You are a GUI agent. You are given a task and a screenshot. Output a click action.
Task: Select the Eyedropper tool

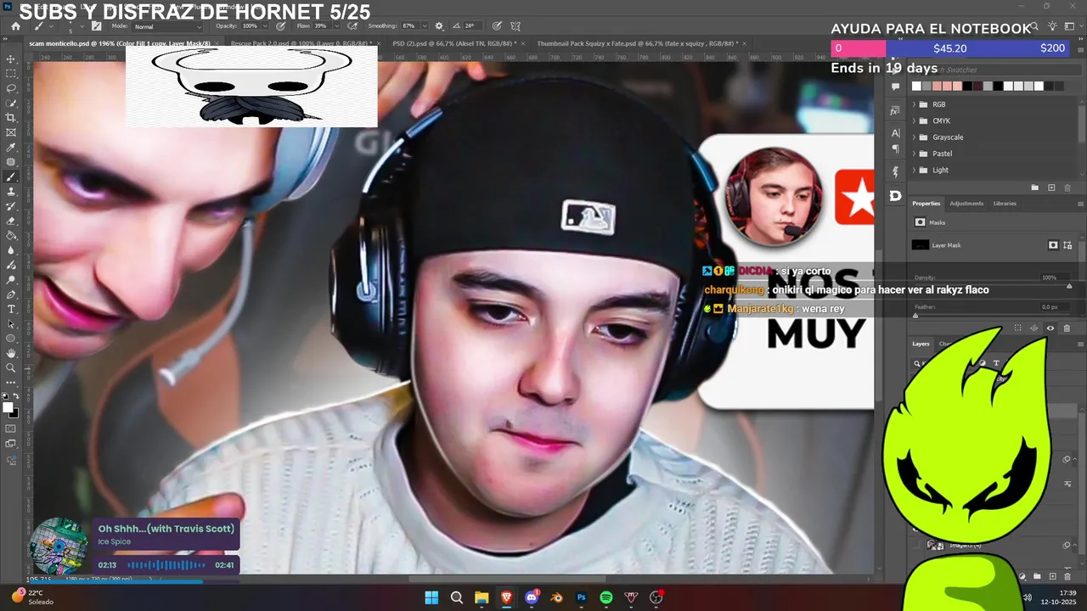point(11,148)
